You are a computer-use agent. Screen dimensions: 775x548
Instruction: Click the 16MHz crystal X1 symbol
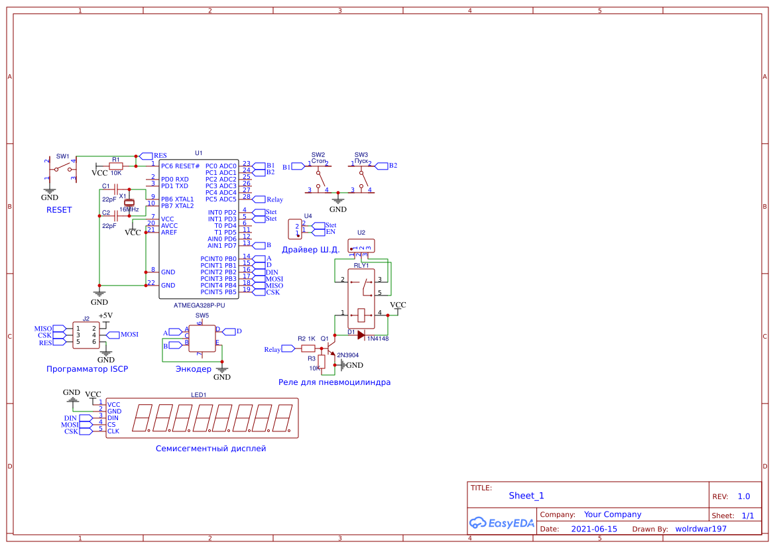click(129, 202)
